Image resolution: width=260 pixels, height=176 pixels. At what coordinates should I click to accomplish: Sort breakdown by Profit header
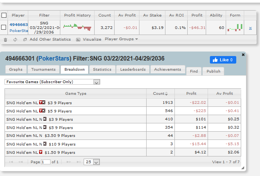click(191, 94)
